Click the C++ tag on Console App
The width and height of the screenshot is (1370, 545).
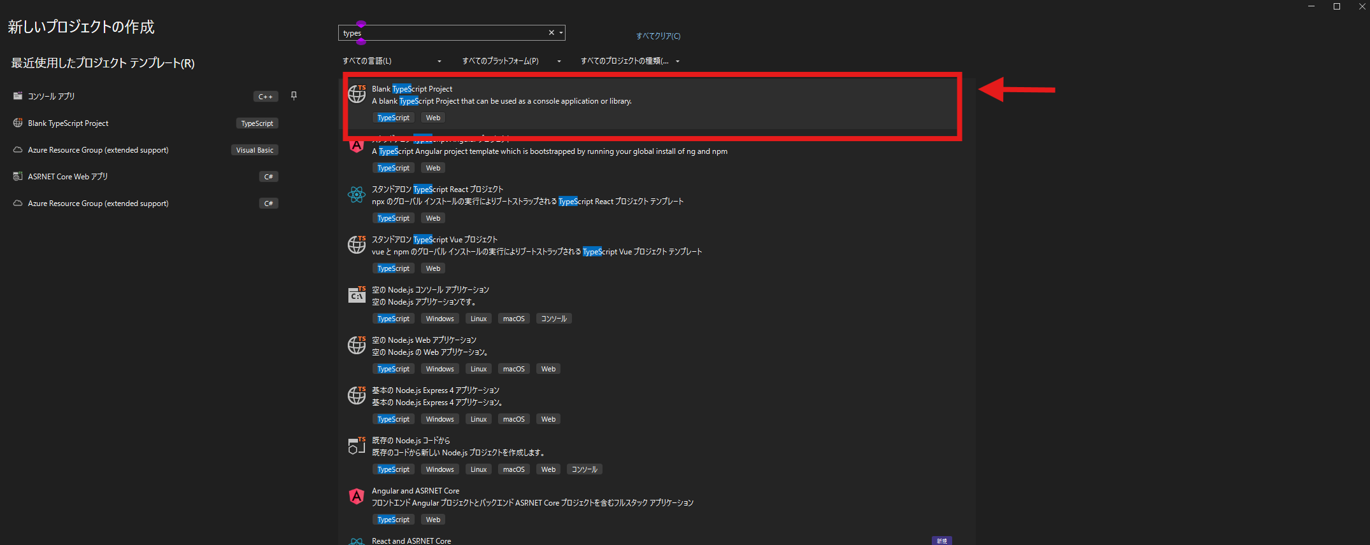pos(266,97)
